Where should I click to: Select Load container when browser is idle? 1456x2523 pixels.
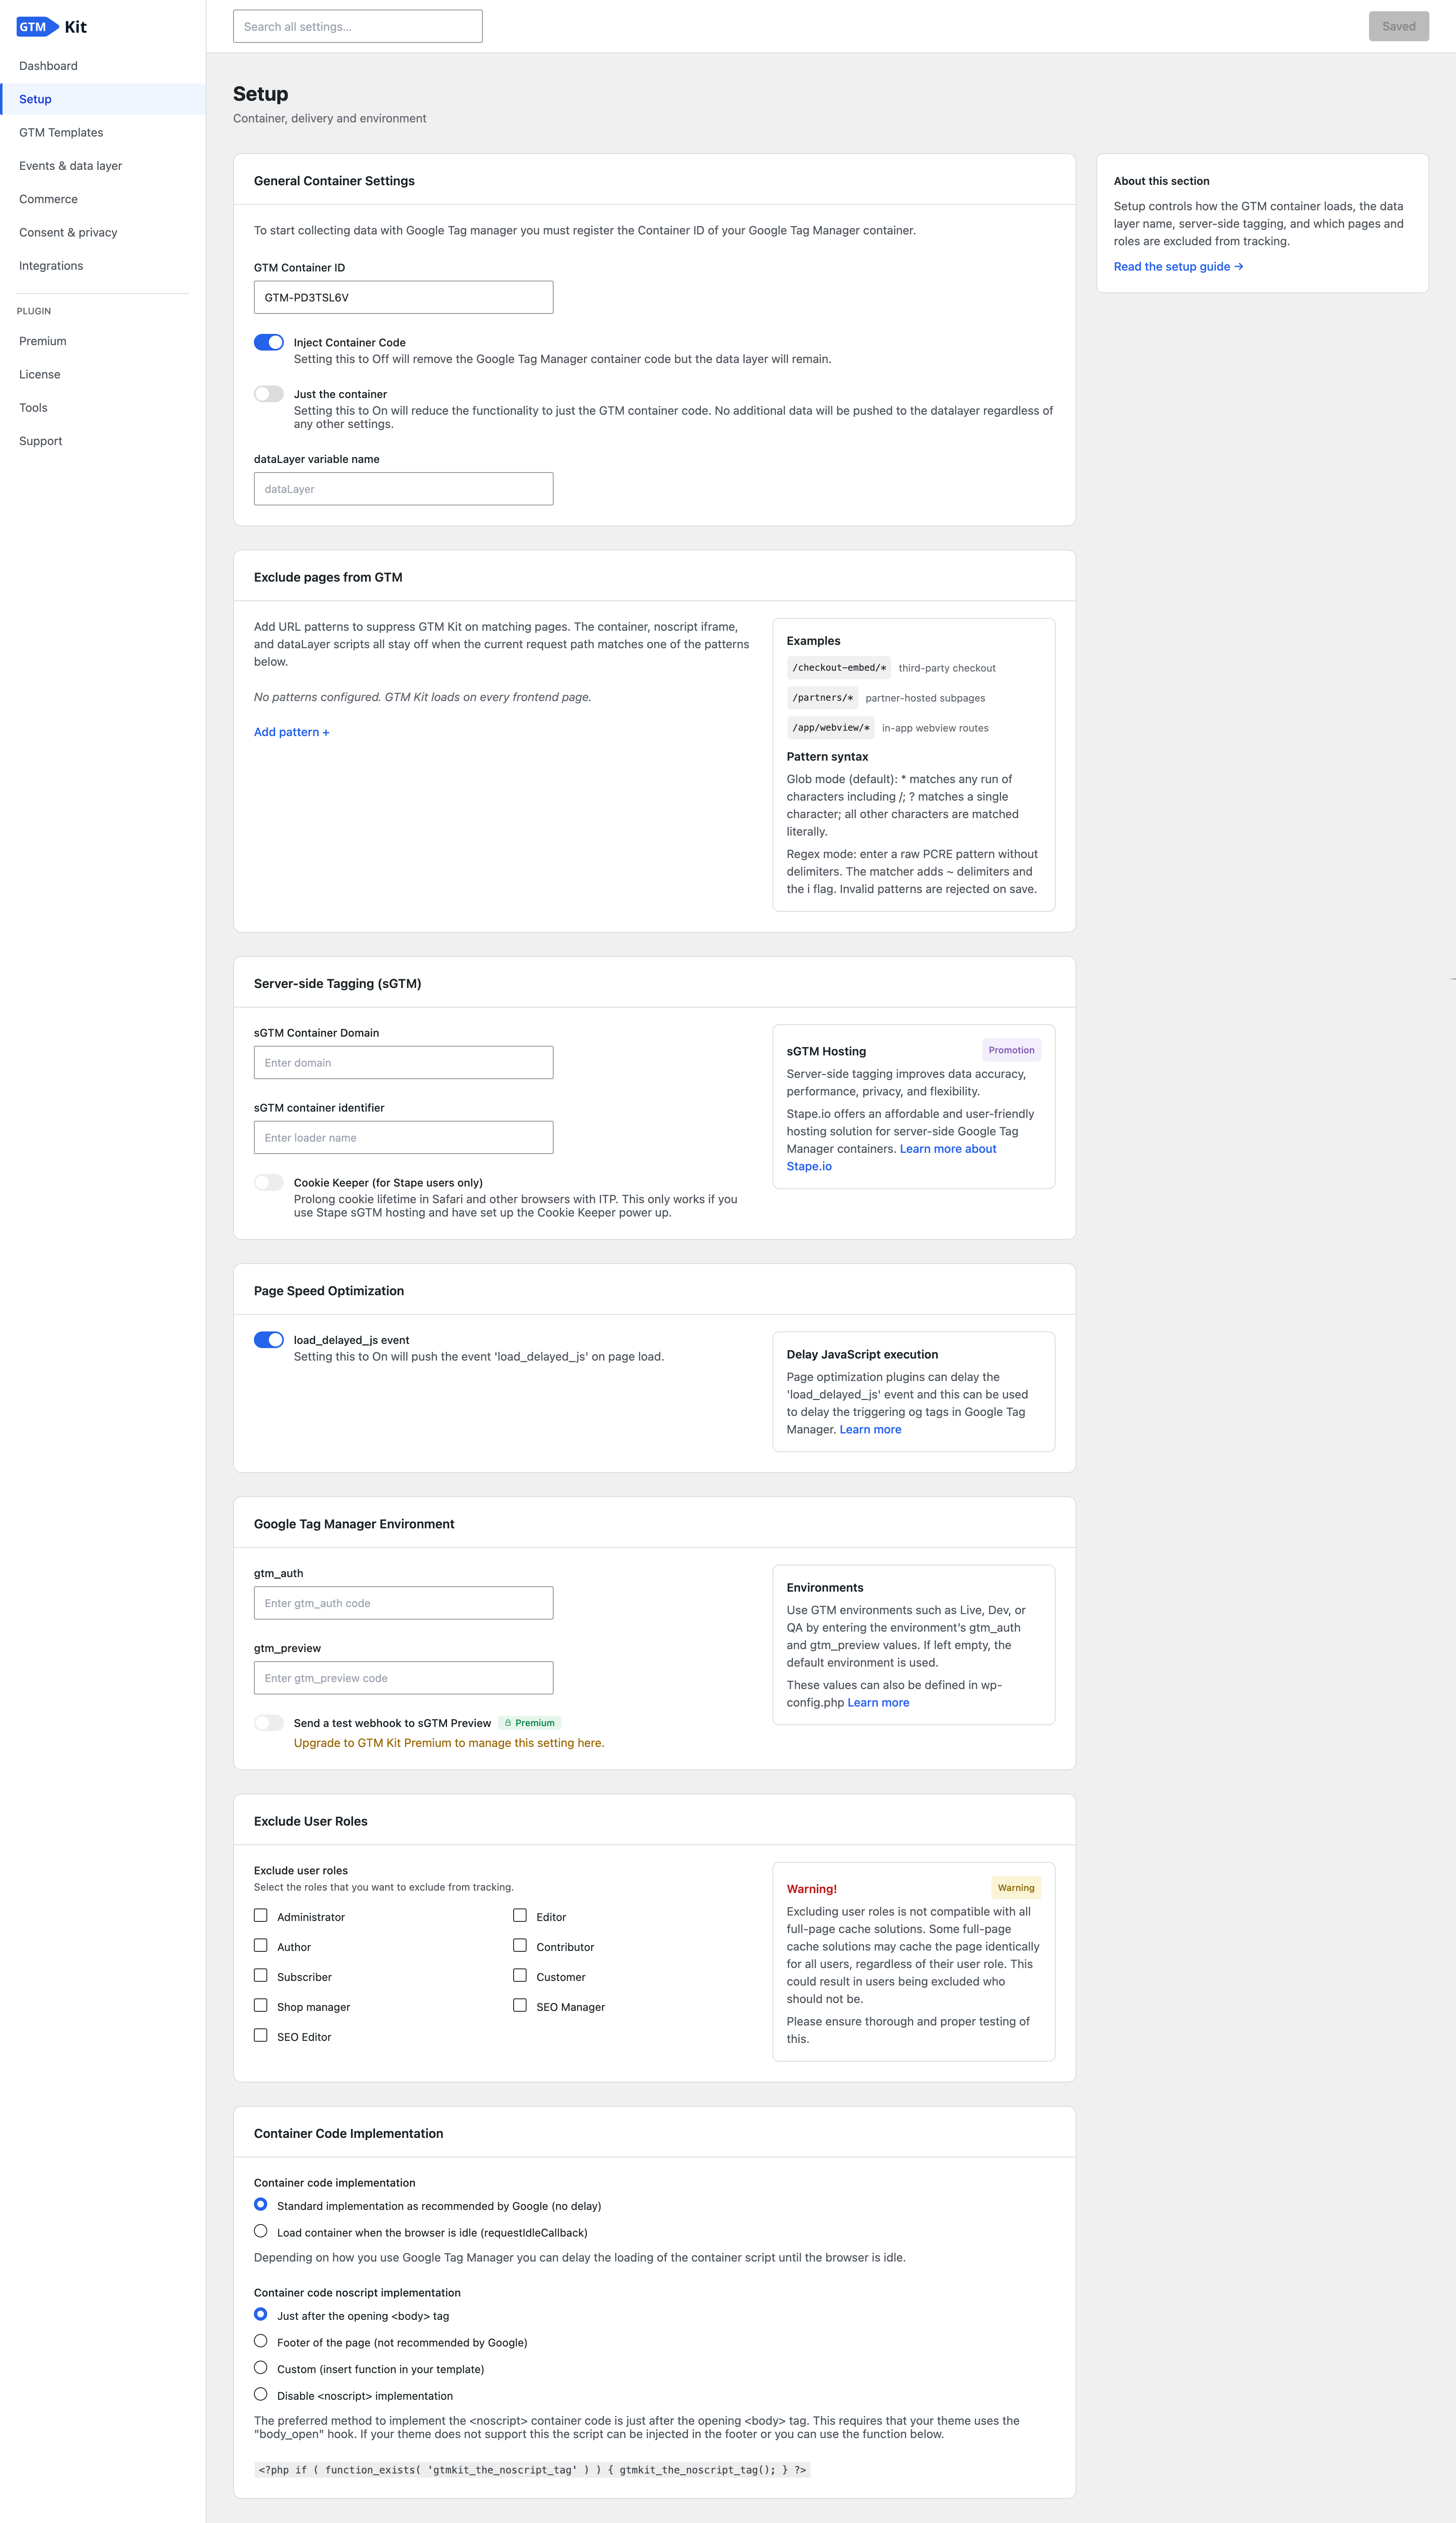pos(261,2231)
